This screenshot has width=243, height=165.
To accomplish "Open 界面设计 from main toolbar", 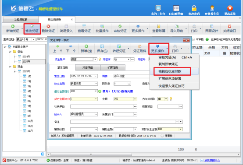I will (x=211, y=29).
